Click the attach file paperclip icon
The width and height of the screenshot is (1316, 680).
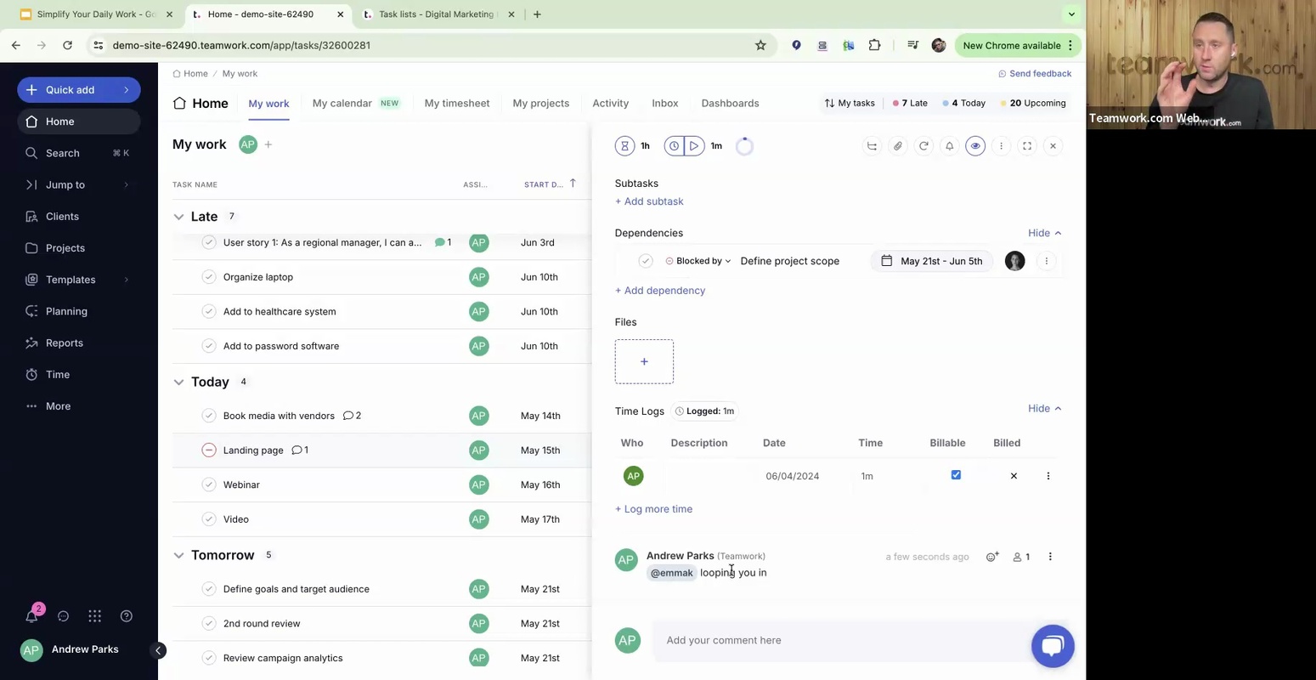(x=898, y=146)
